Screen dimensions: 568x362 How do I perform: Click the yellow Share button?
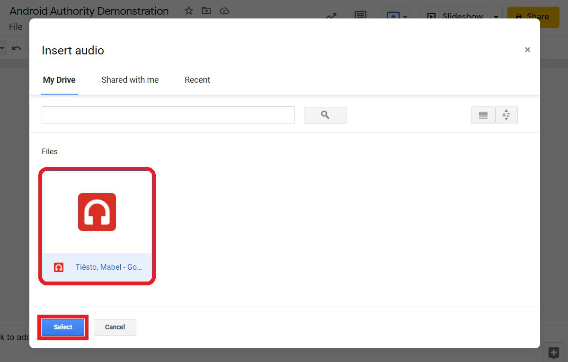click(x=533, y=17)
